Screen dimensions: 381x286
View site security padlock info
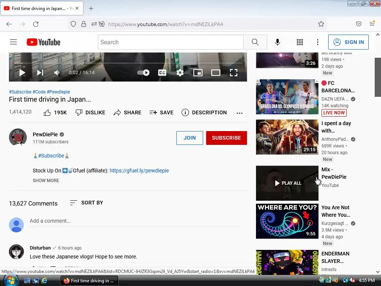point(84,24)
